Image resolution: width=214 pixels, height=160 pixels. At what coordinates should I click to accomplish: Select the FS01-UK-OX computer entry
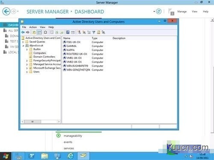[74, 42]
